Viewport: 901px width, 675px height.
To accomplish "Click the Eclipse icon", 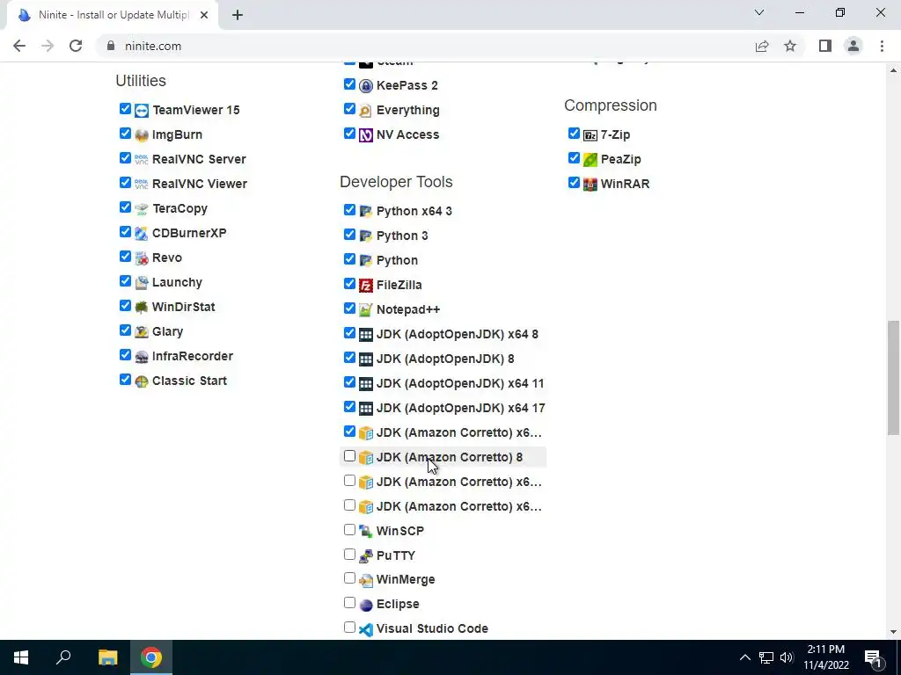I will click(x=366, y=605).
